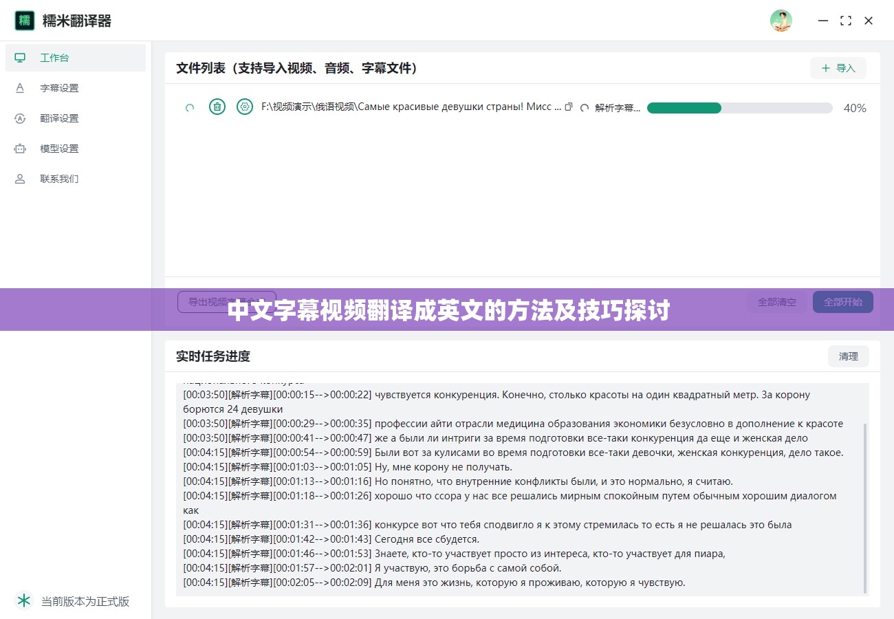Click log line starting 'чувствуется конкуренция'
The image size is (894, 619).
[x=497, y=402]
